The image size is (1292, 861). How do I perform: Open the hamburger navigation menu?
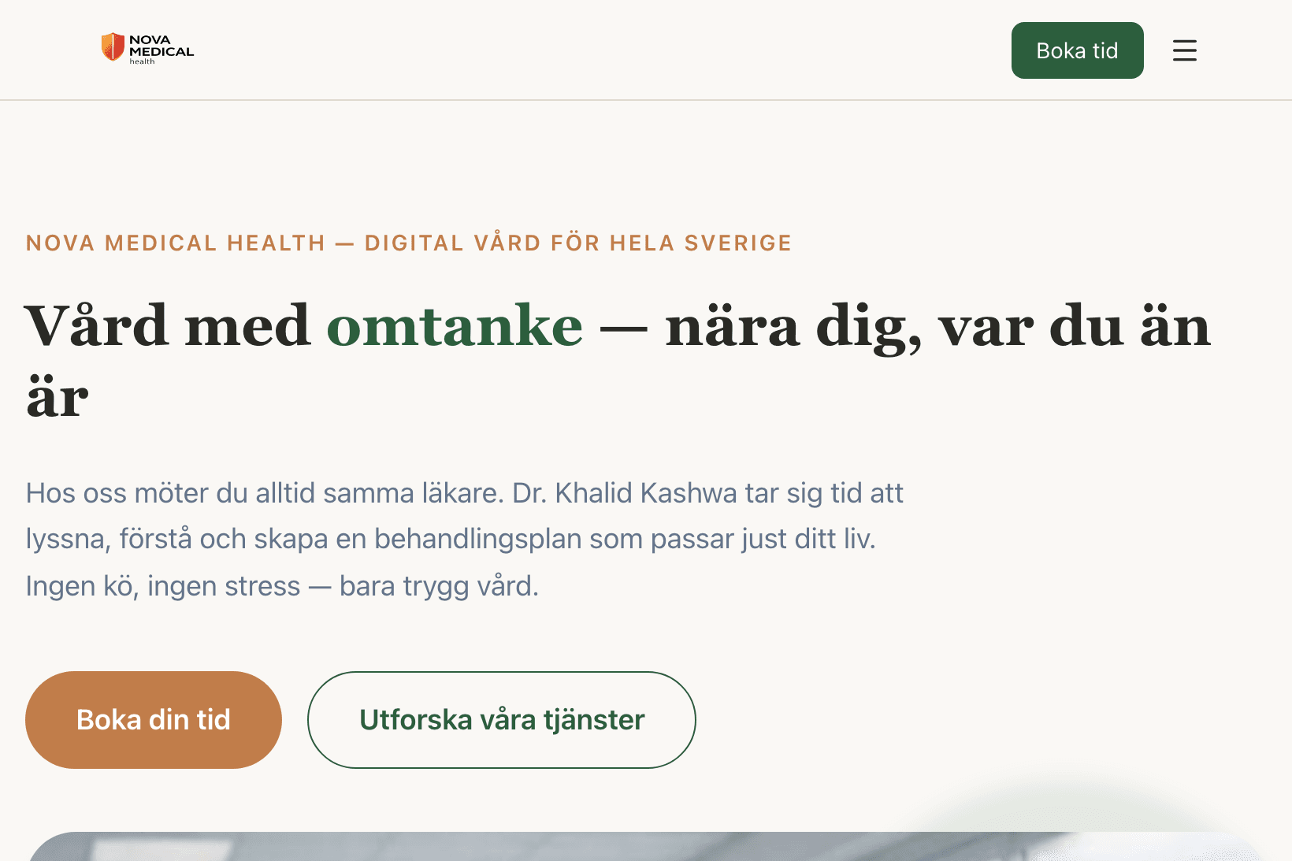pos(1184,50)
